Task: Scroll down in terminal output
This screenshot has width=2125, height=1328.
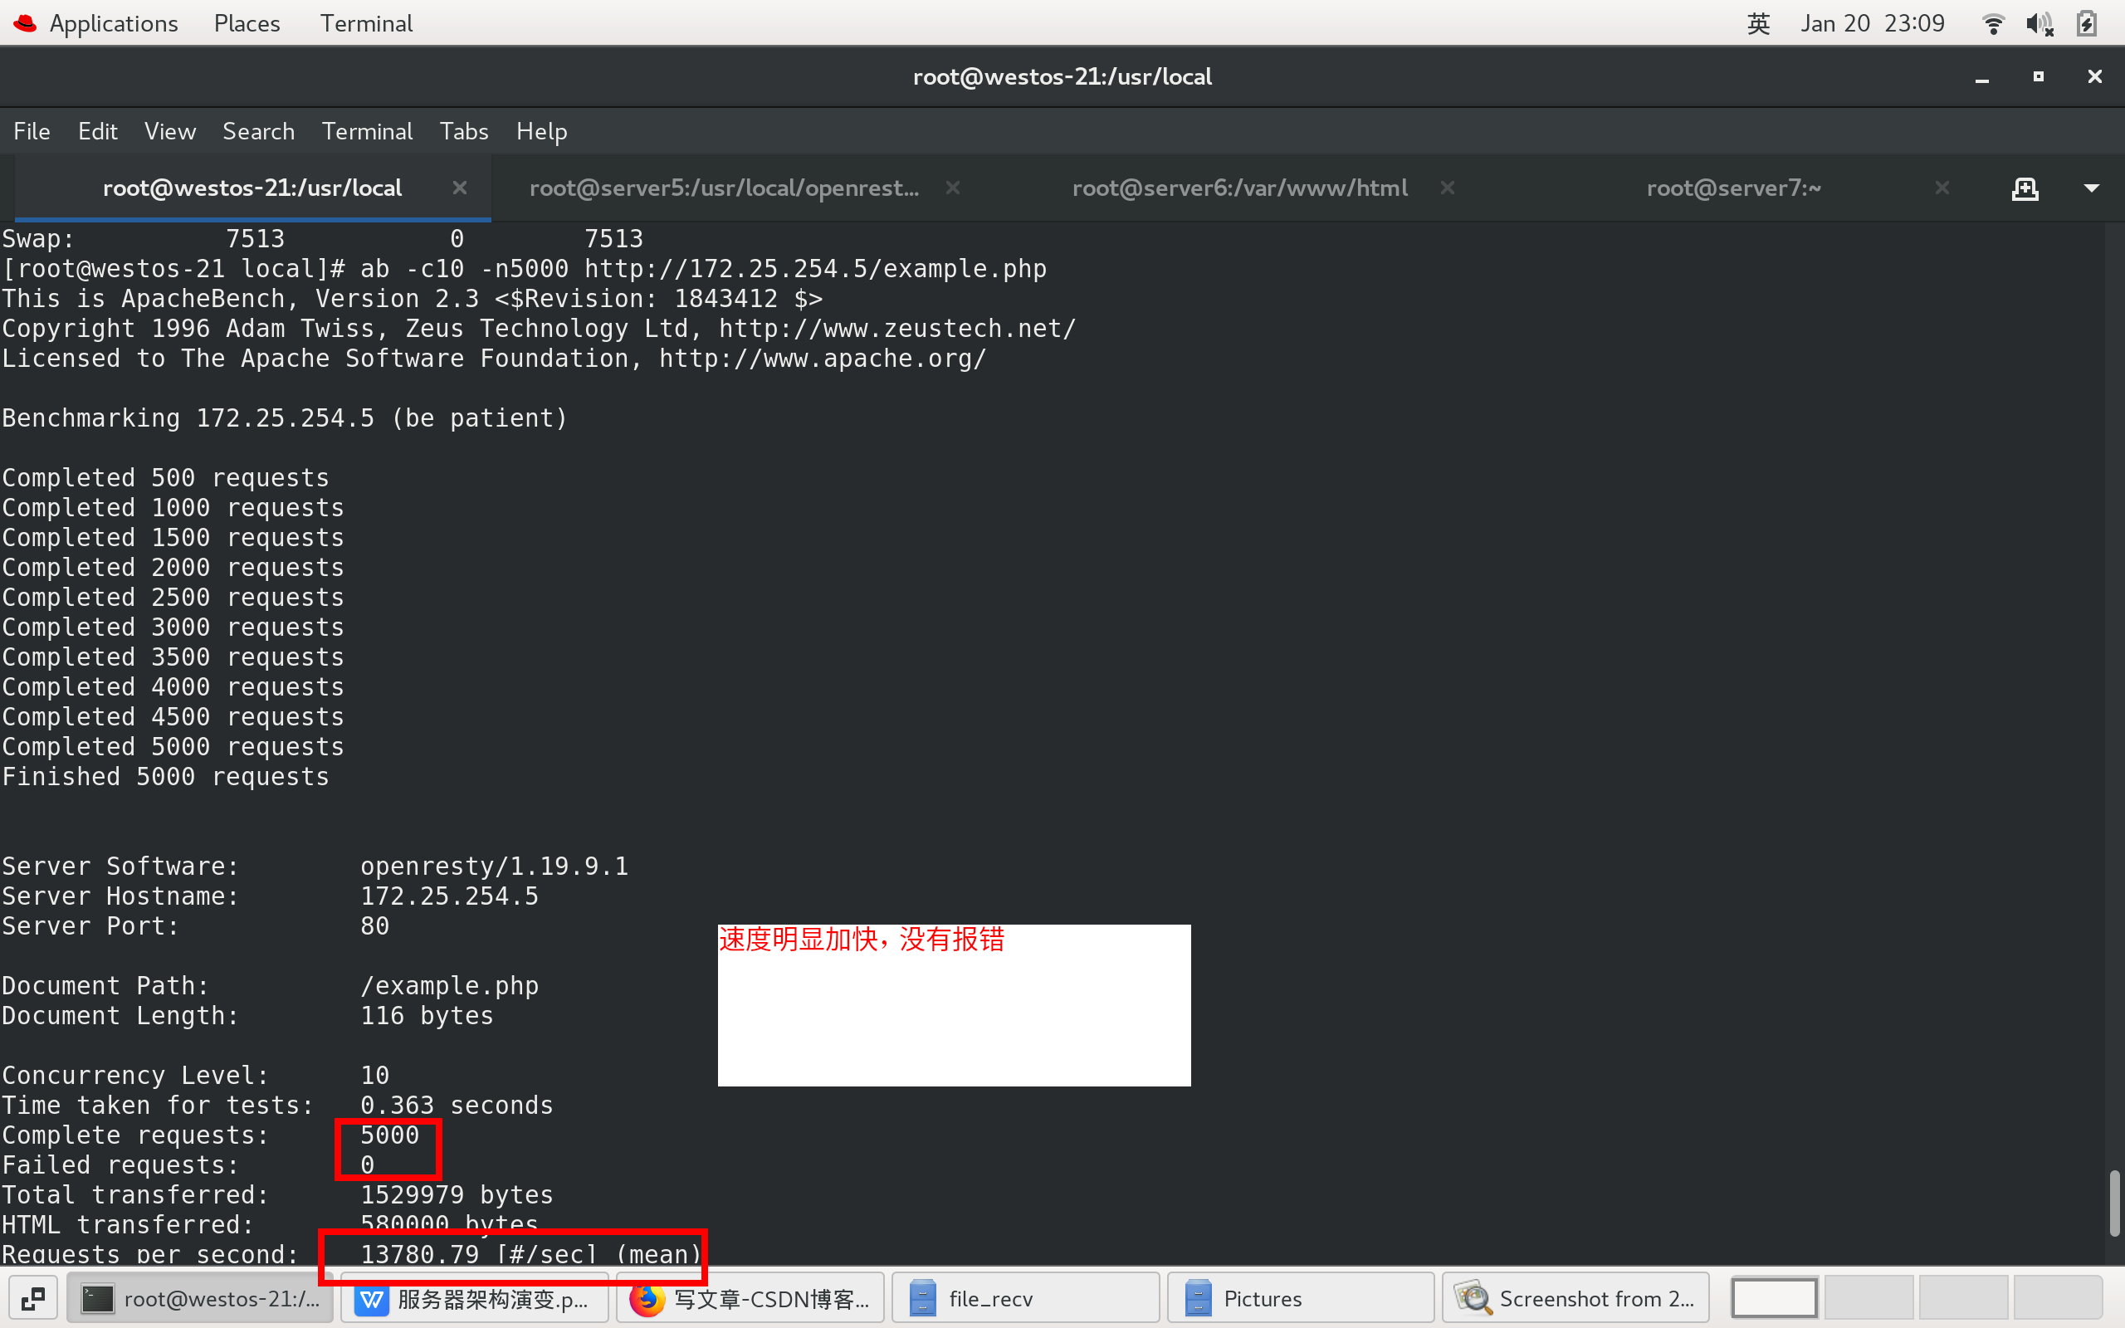Action: pyautogui.click(x=2114, y=1255)
